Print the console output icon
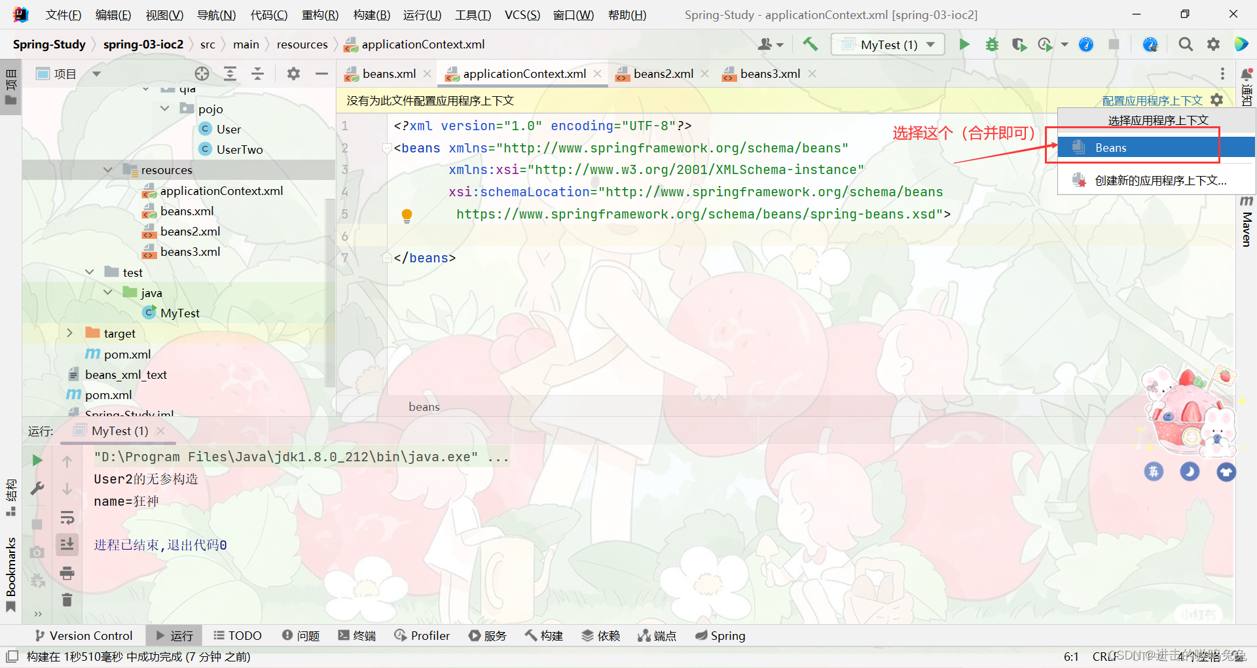This screenshot has height=668, width=1257. click(67, 574)
